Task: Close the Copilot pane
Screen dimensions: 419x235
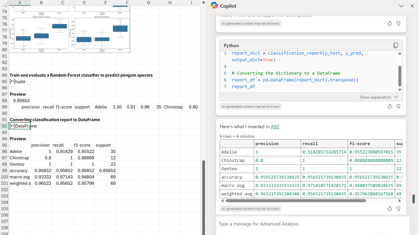Action: pyautogui.click(x=412, y=6)
